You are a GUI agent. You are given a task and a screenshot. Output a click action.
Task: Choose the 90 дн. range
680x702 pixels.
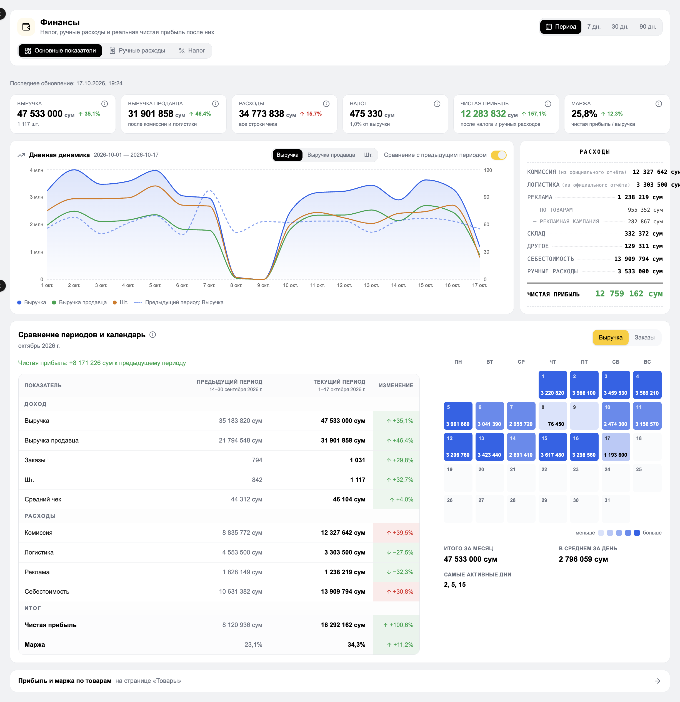tap(648, 27)
